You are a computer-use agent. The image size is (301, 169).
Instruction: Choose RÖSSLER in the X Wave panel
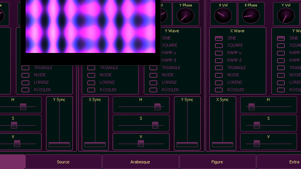(x=219, y=90)
